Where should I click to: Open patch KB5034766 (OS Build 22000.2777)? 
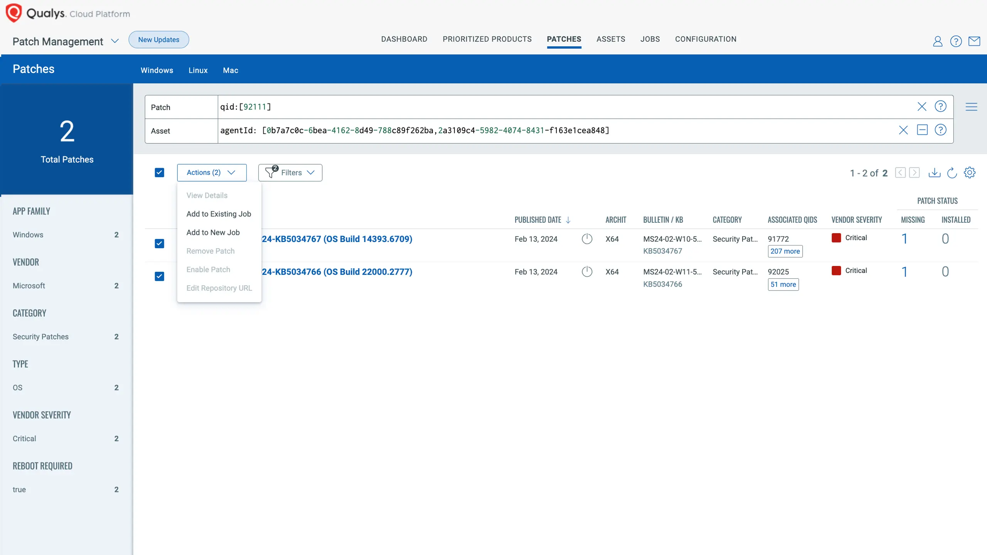pos(337,272)
